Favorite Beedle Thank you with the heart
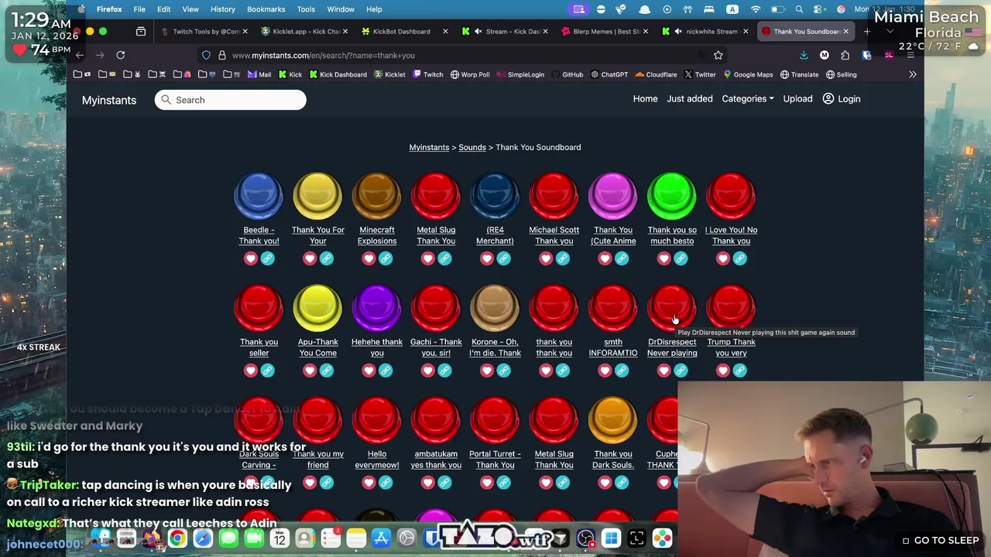 pos(250,258)
